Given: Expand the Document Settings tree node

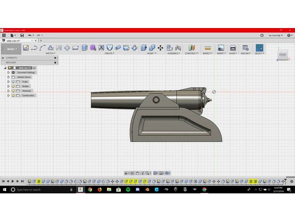Looking at the screenshot, I should coord(8,73).
